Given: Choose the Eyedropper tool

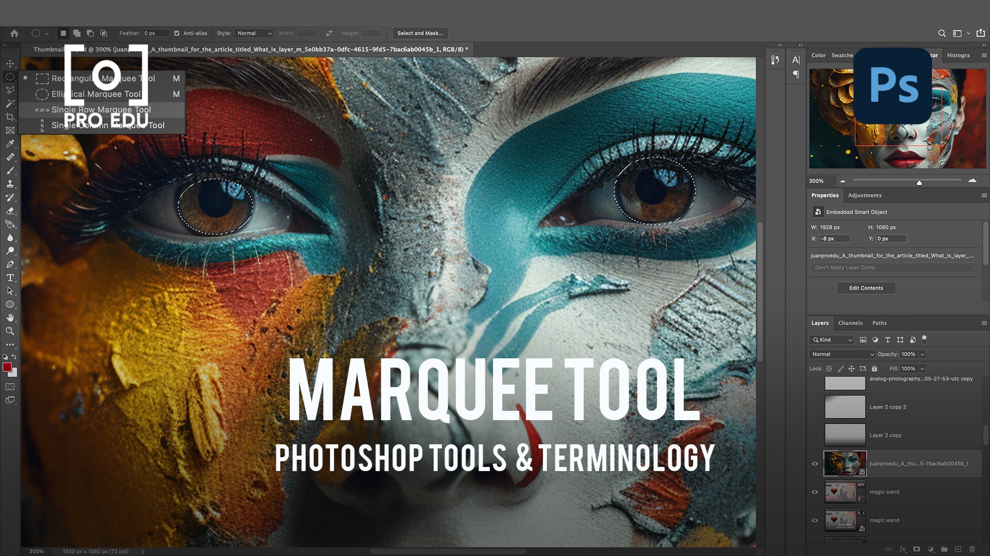Looking at the screenshot, I should pos(10,144).
